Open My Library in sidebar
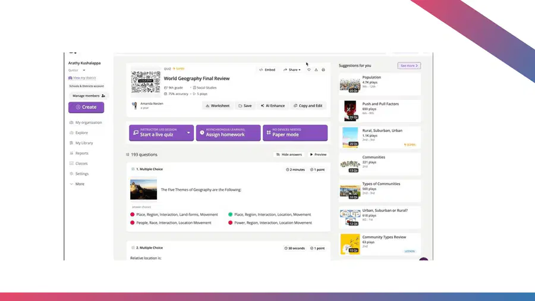This screenshot has width=535, height=301. pyautogui.click(x=84, y=143)
